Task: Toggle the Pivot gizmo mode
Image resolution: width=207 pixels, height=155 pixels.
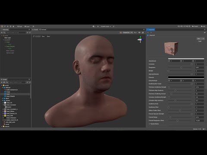Action: pyautogui.click(x=20, y=26)
